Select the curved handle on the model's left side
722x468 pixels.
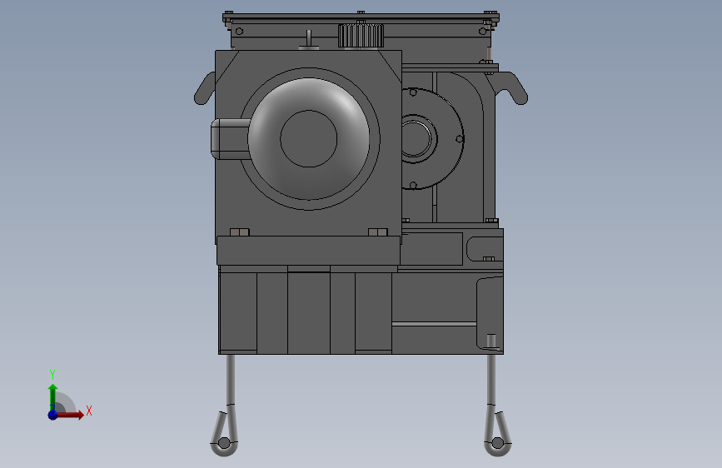[x=204, y=88]
